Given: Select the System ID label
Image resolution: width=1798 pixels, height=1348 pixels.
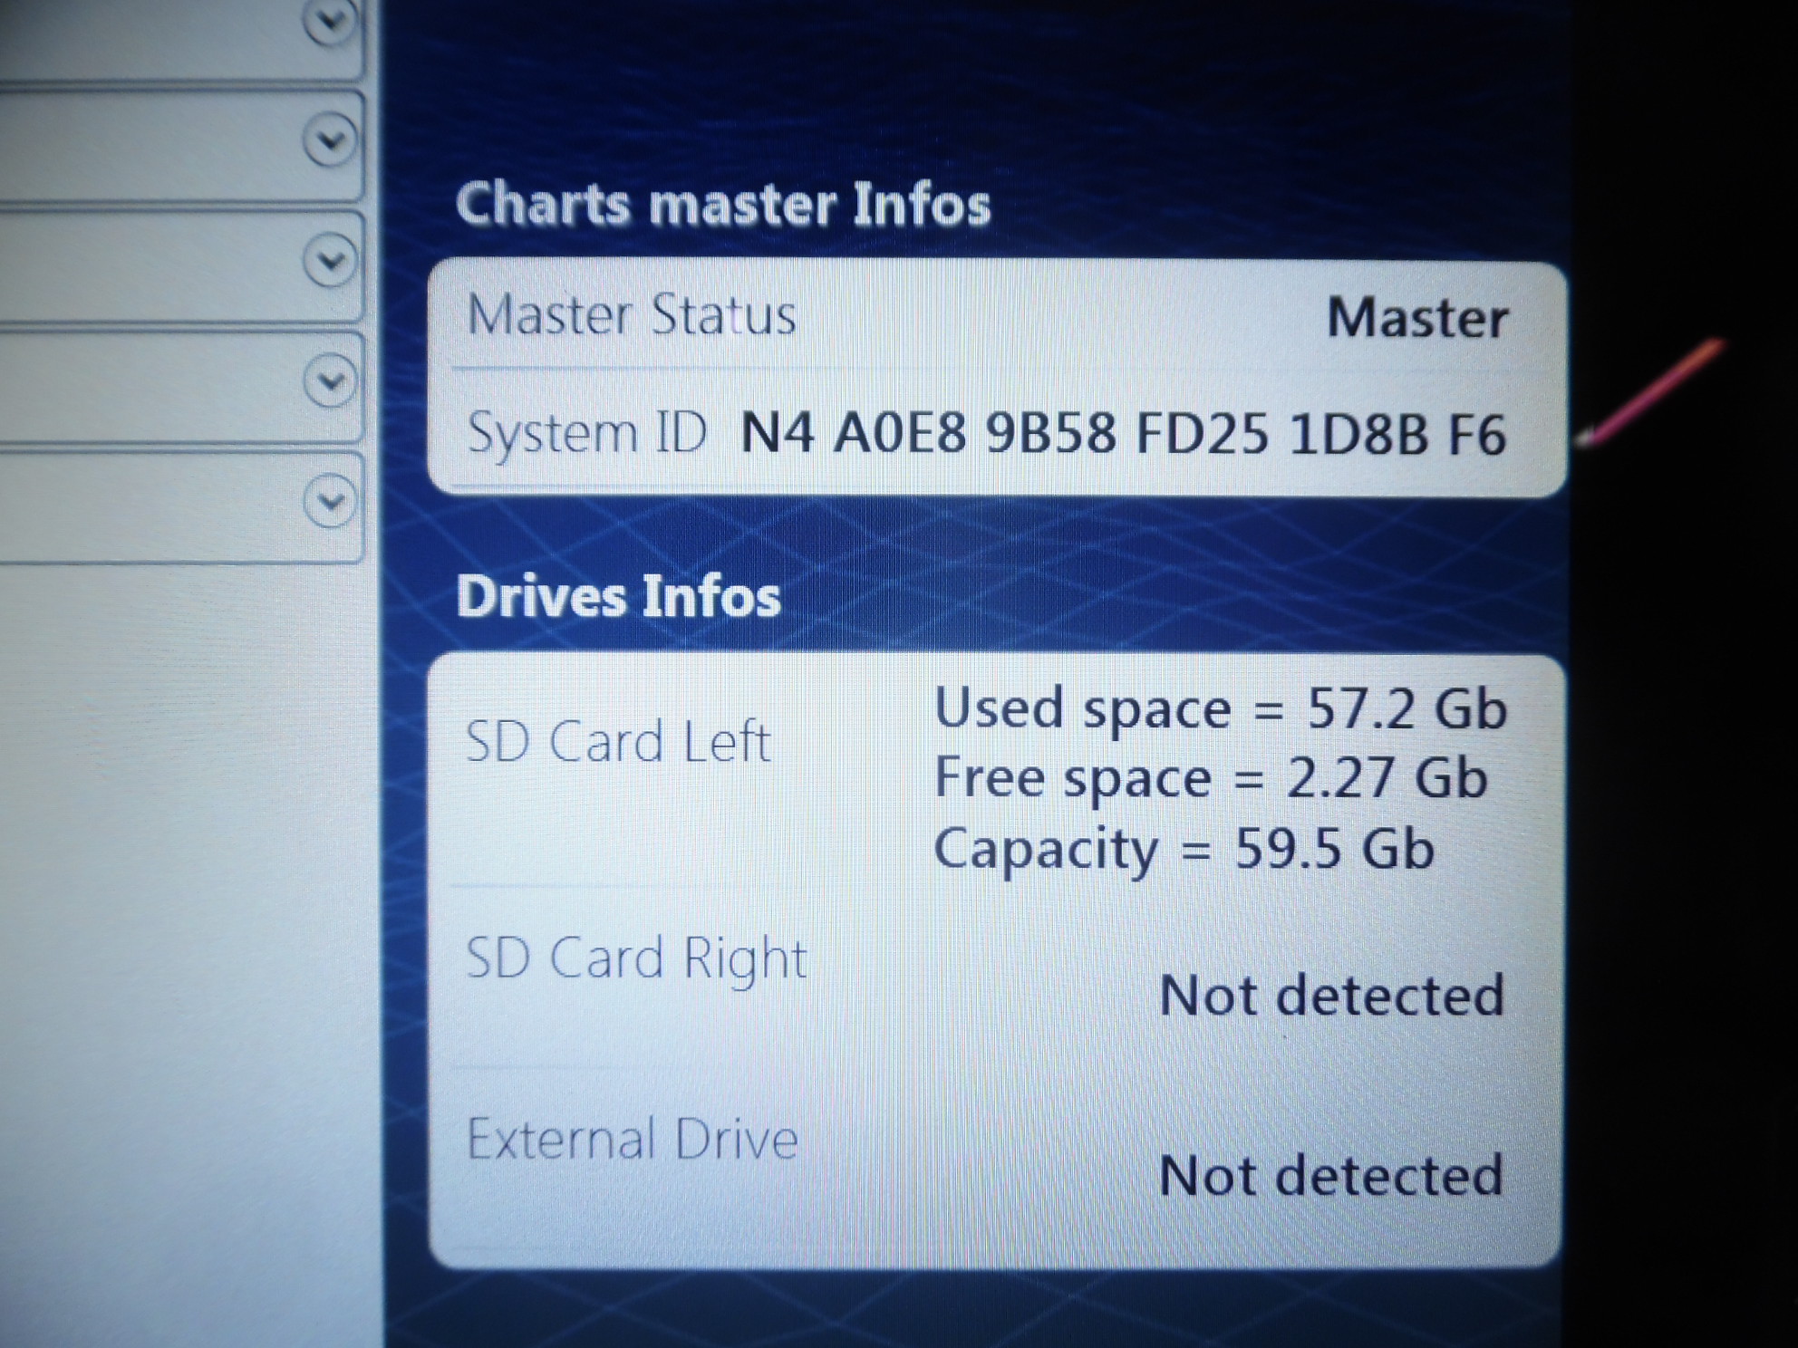Looking at the screenshot, I should point(585,432).
